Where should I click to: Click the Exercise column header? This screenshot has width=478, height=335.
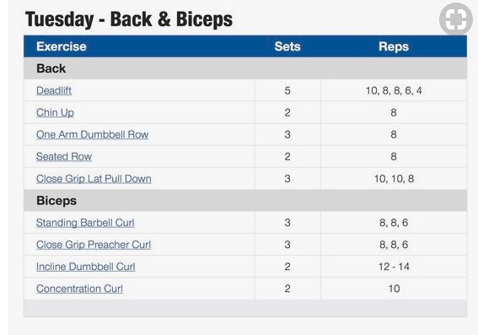(62, 46)
